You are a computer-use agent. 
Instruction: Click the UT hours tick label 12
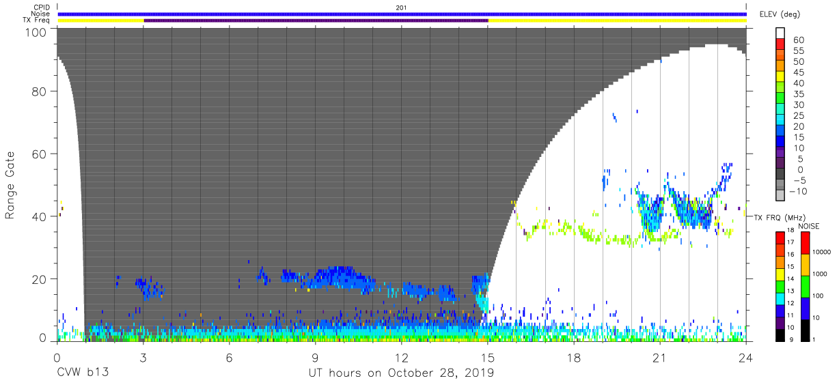[401, 358]
